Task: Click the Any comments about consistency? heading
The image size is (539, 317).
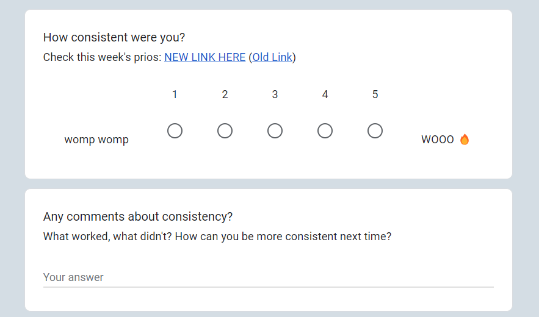Action: pyautogui.click(x=138, y=216)
